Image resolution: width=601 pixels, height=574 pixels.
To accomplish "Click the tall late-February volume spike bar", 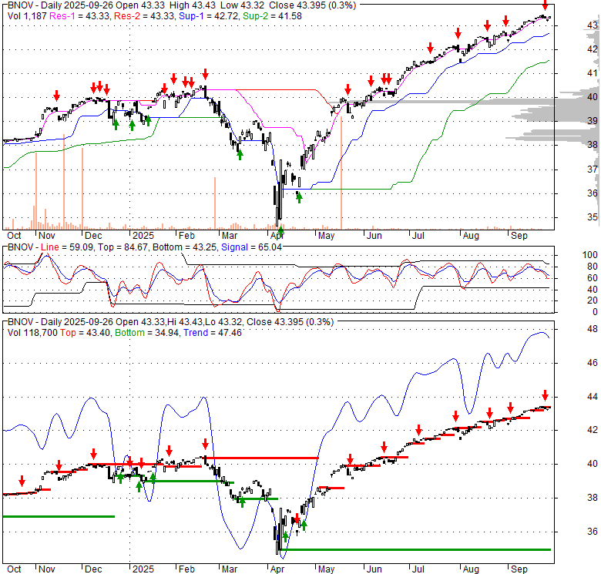I will (215, 203).
